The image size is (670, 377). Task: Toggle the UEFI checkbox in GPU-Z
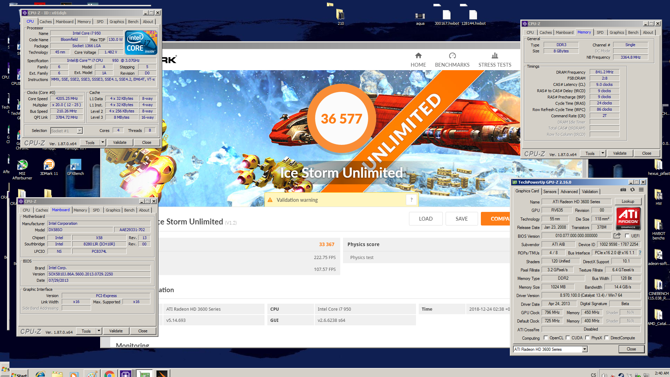pyautogui.click(x=627, y=236)
